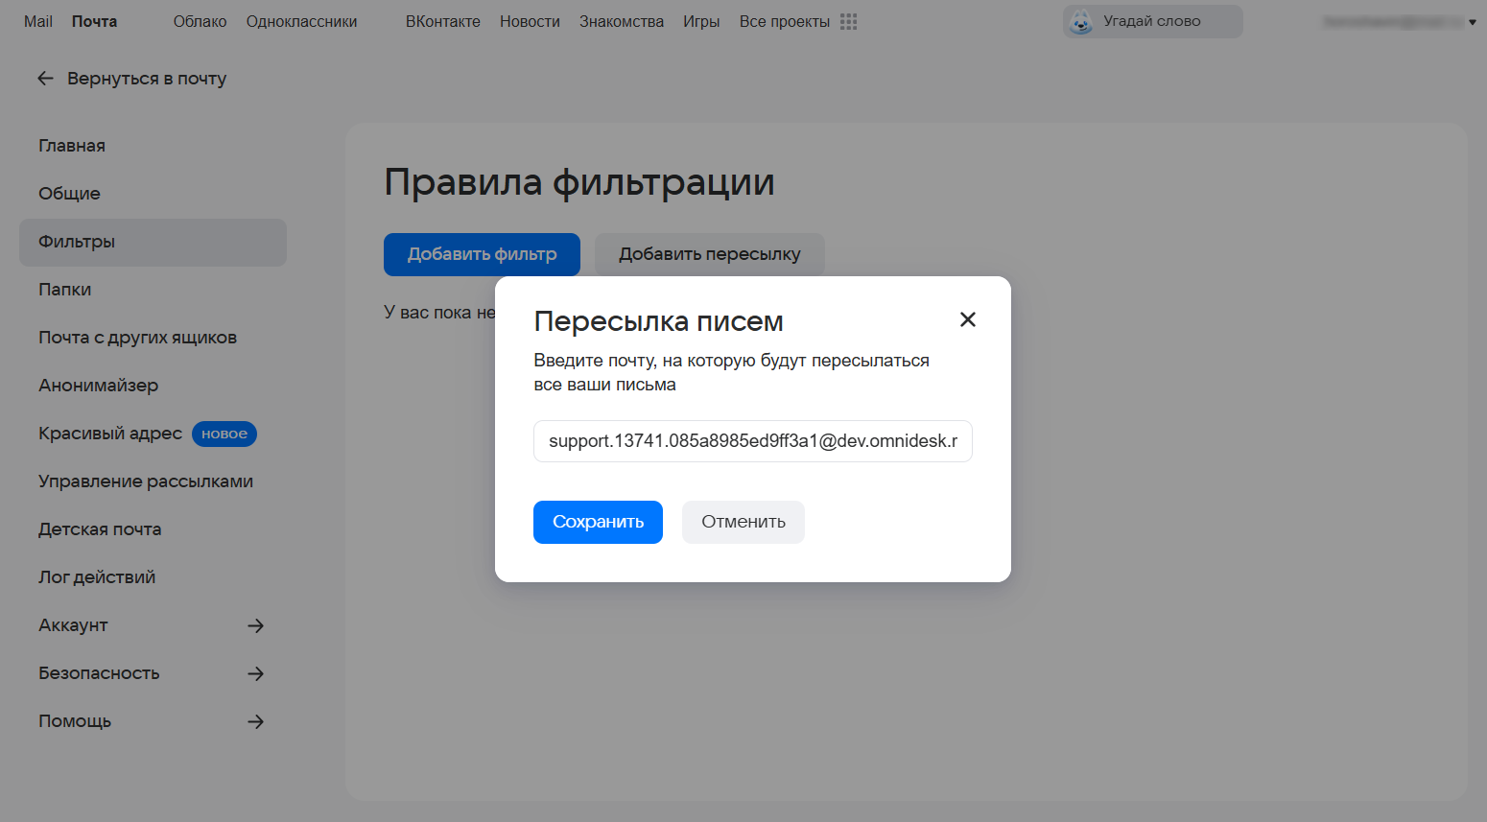The image size is (1487, 822).
Task: Open Игры in top navigation
Action: coord(701,21)
